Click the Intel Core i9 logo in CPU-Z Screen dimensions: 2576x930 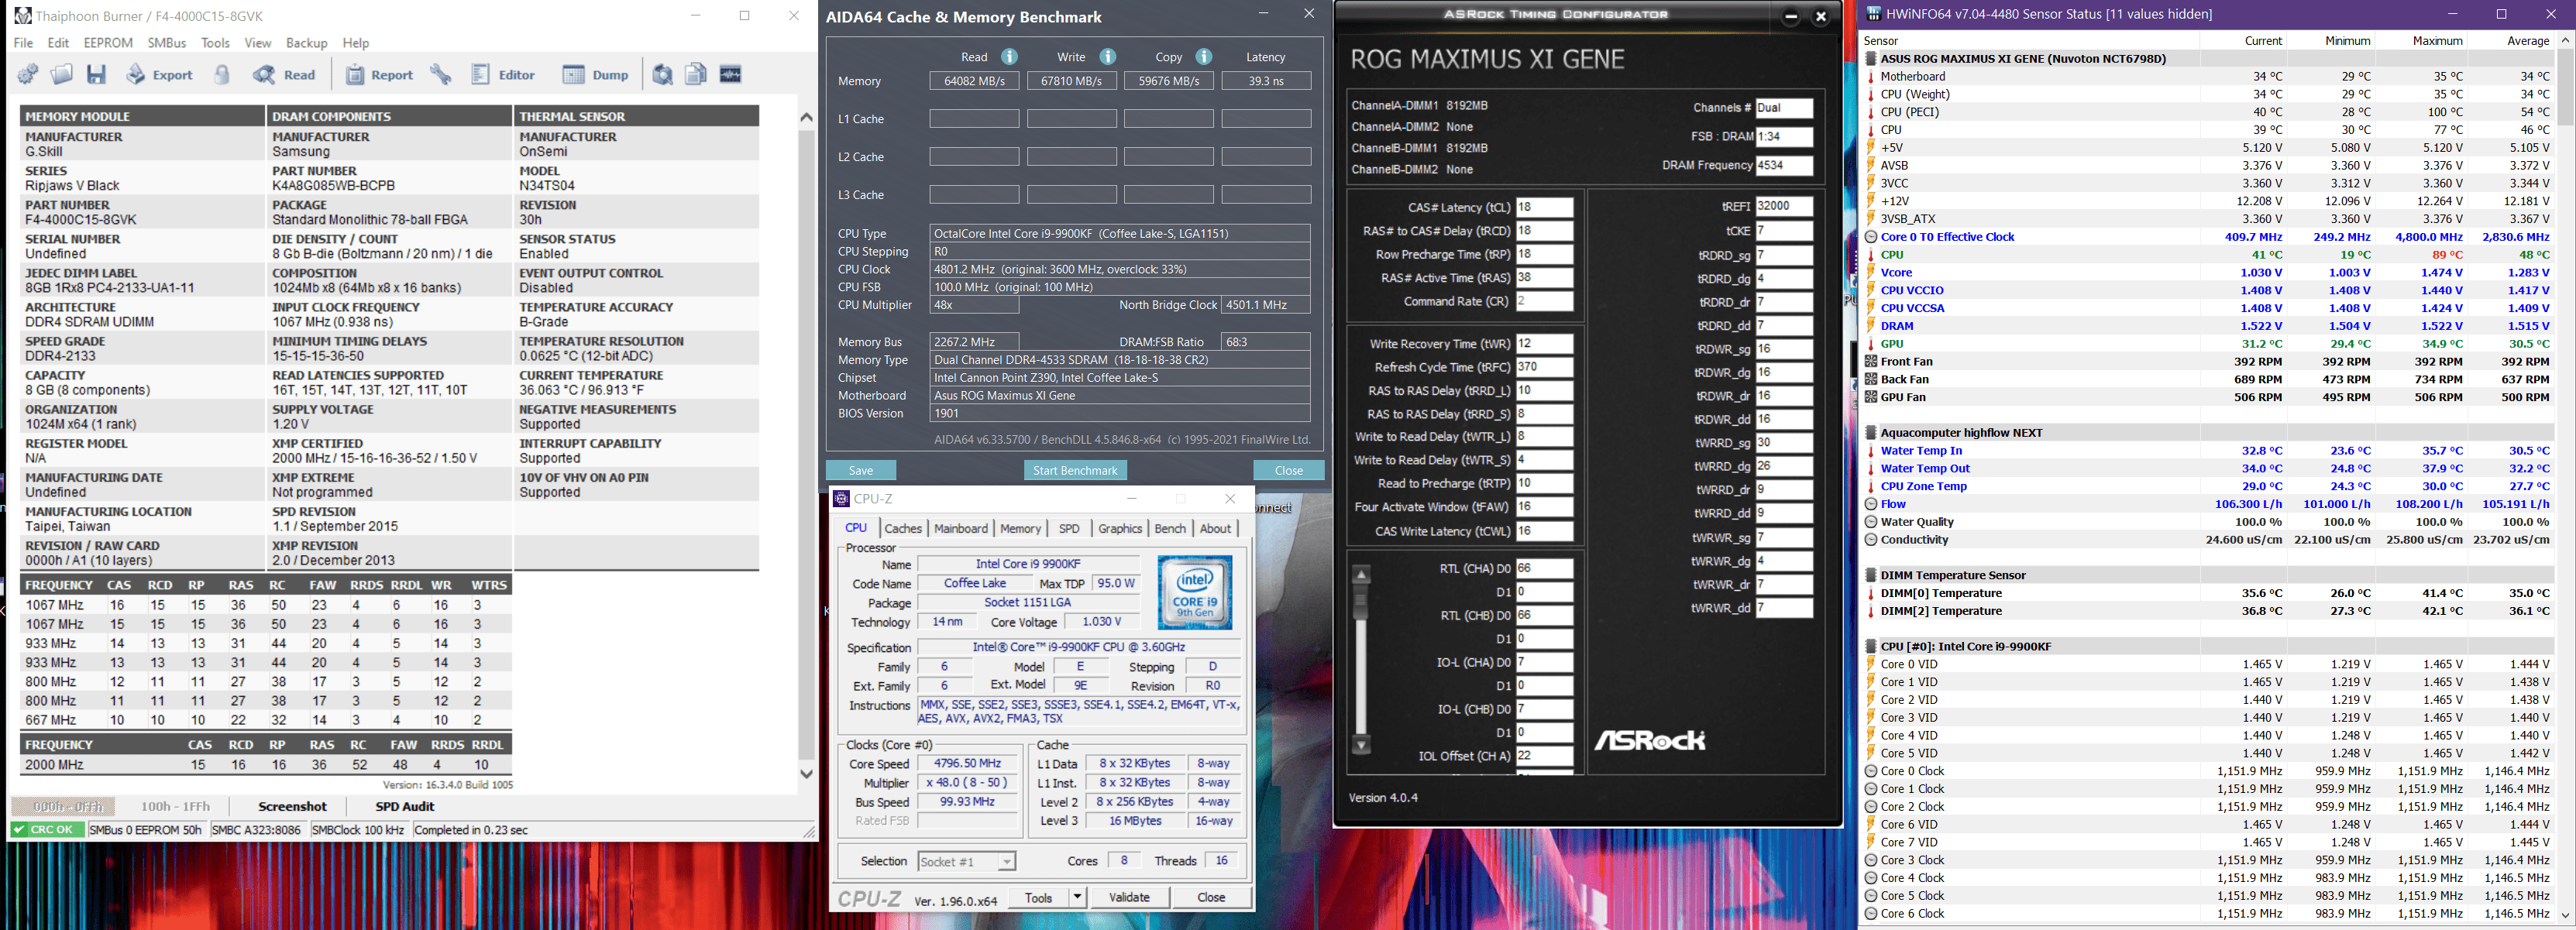[x=1195, y=592]
